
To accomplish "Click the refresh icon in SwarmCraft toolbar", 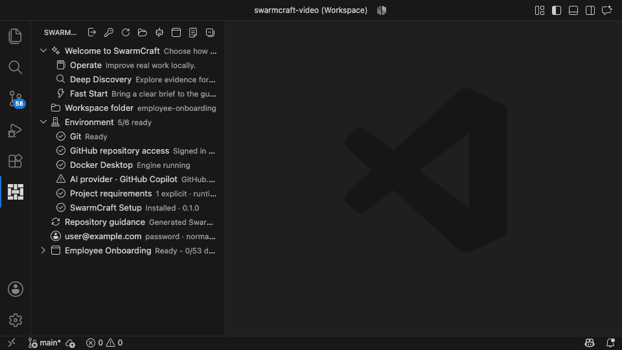I will [x=126, y=32].
